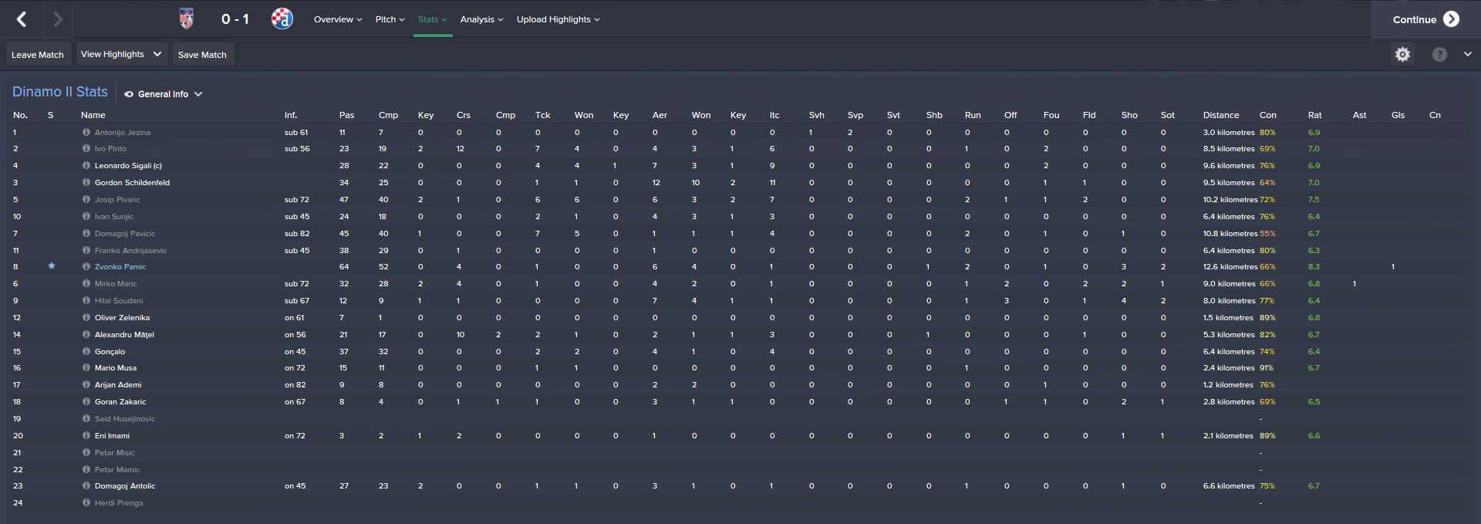The height and width of the screenshot is (524, 1481).
Task: Click info icon beside Zvonko Pamic
Action: [86, 267]
